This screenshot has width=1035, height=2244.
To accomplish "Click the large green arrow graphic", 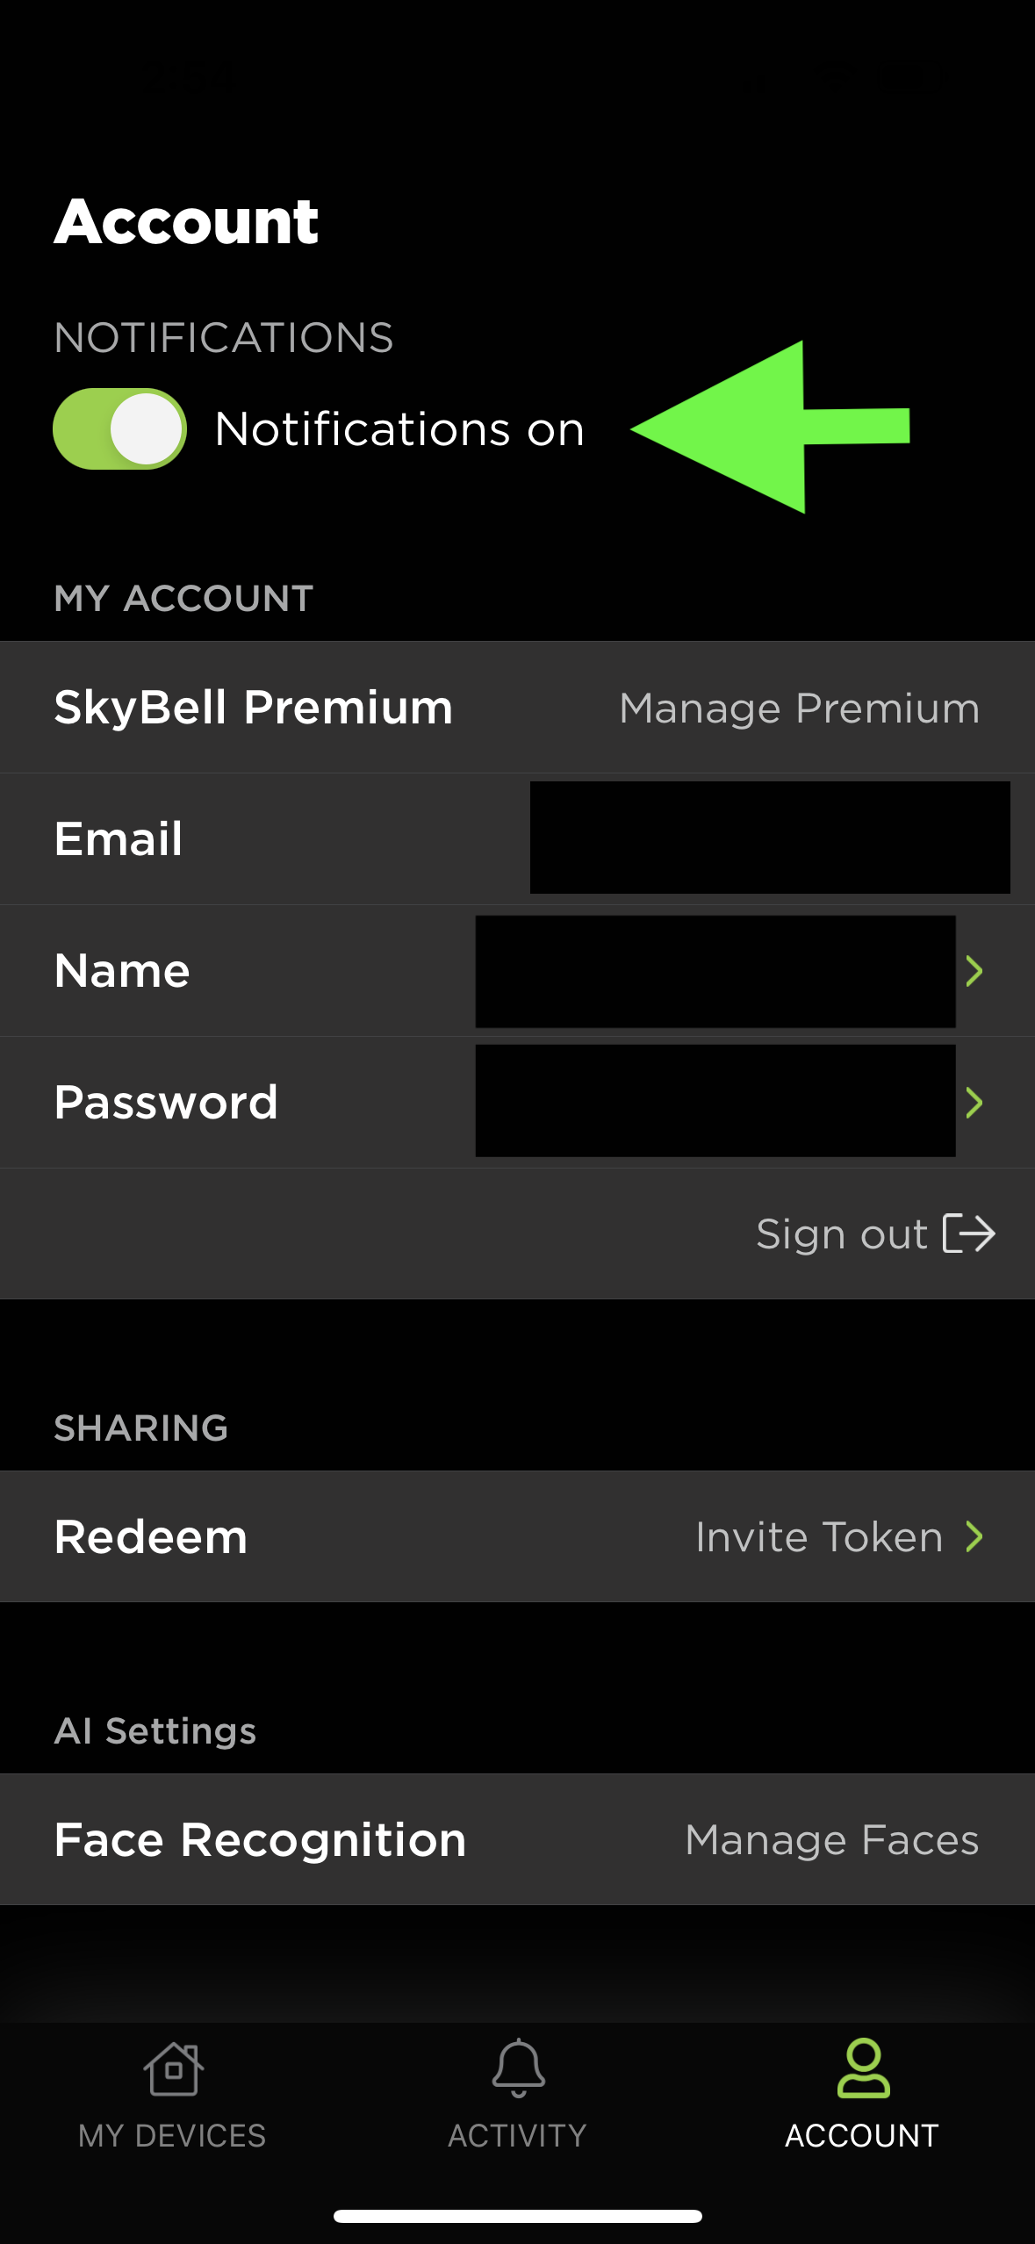I will pyautogui.click(x=770, y=427).
